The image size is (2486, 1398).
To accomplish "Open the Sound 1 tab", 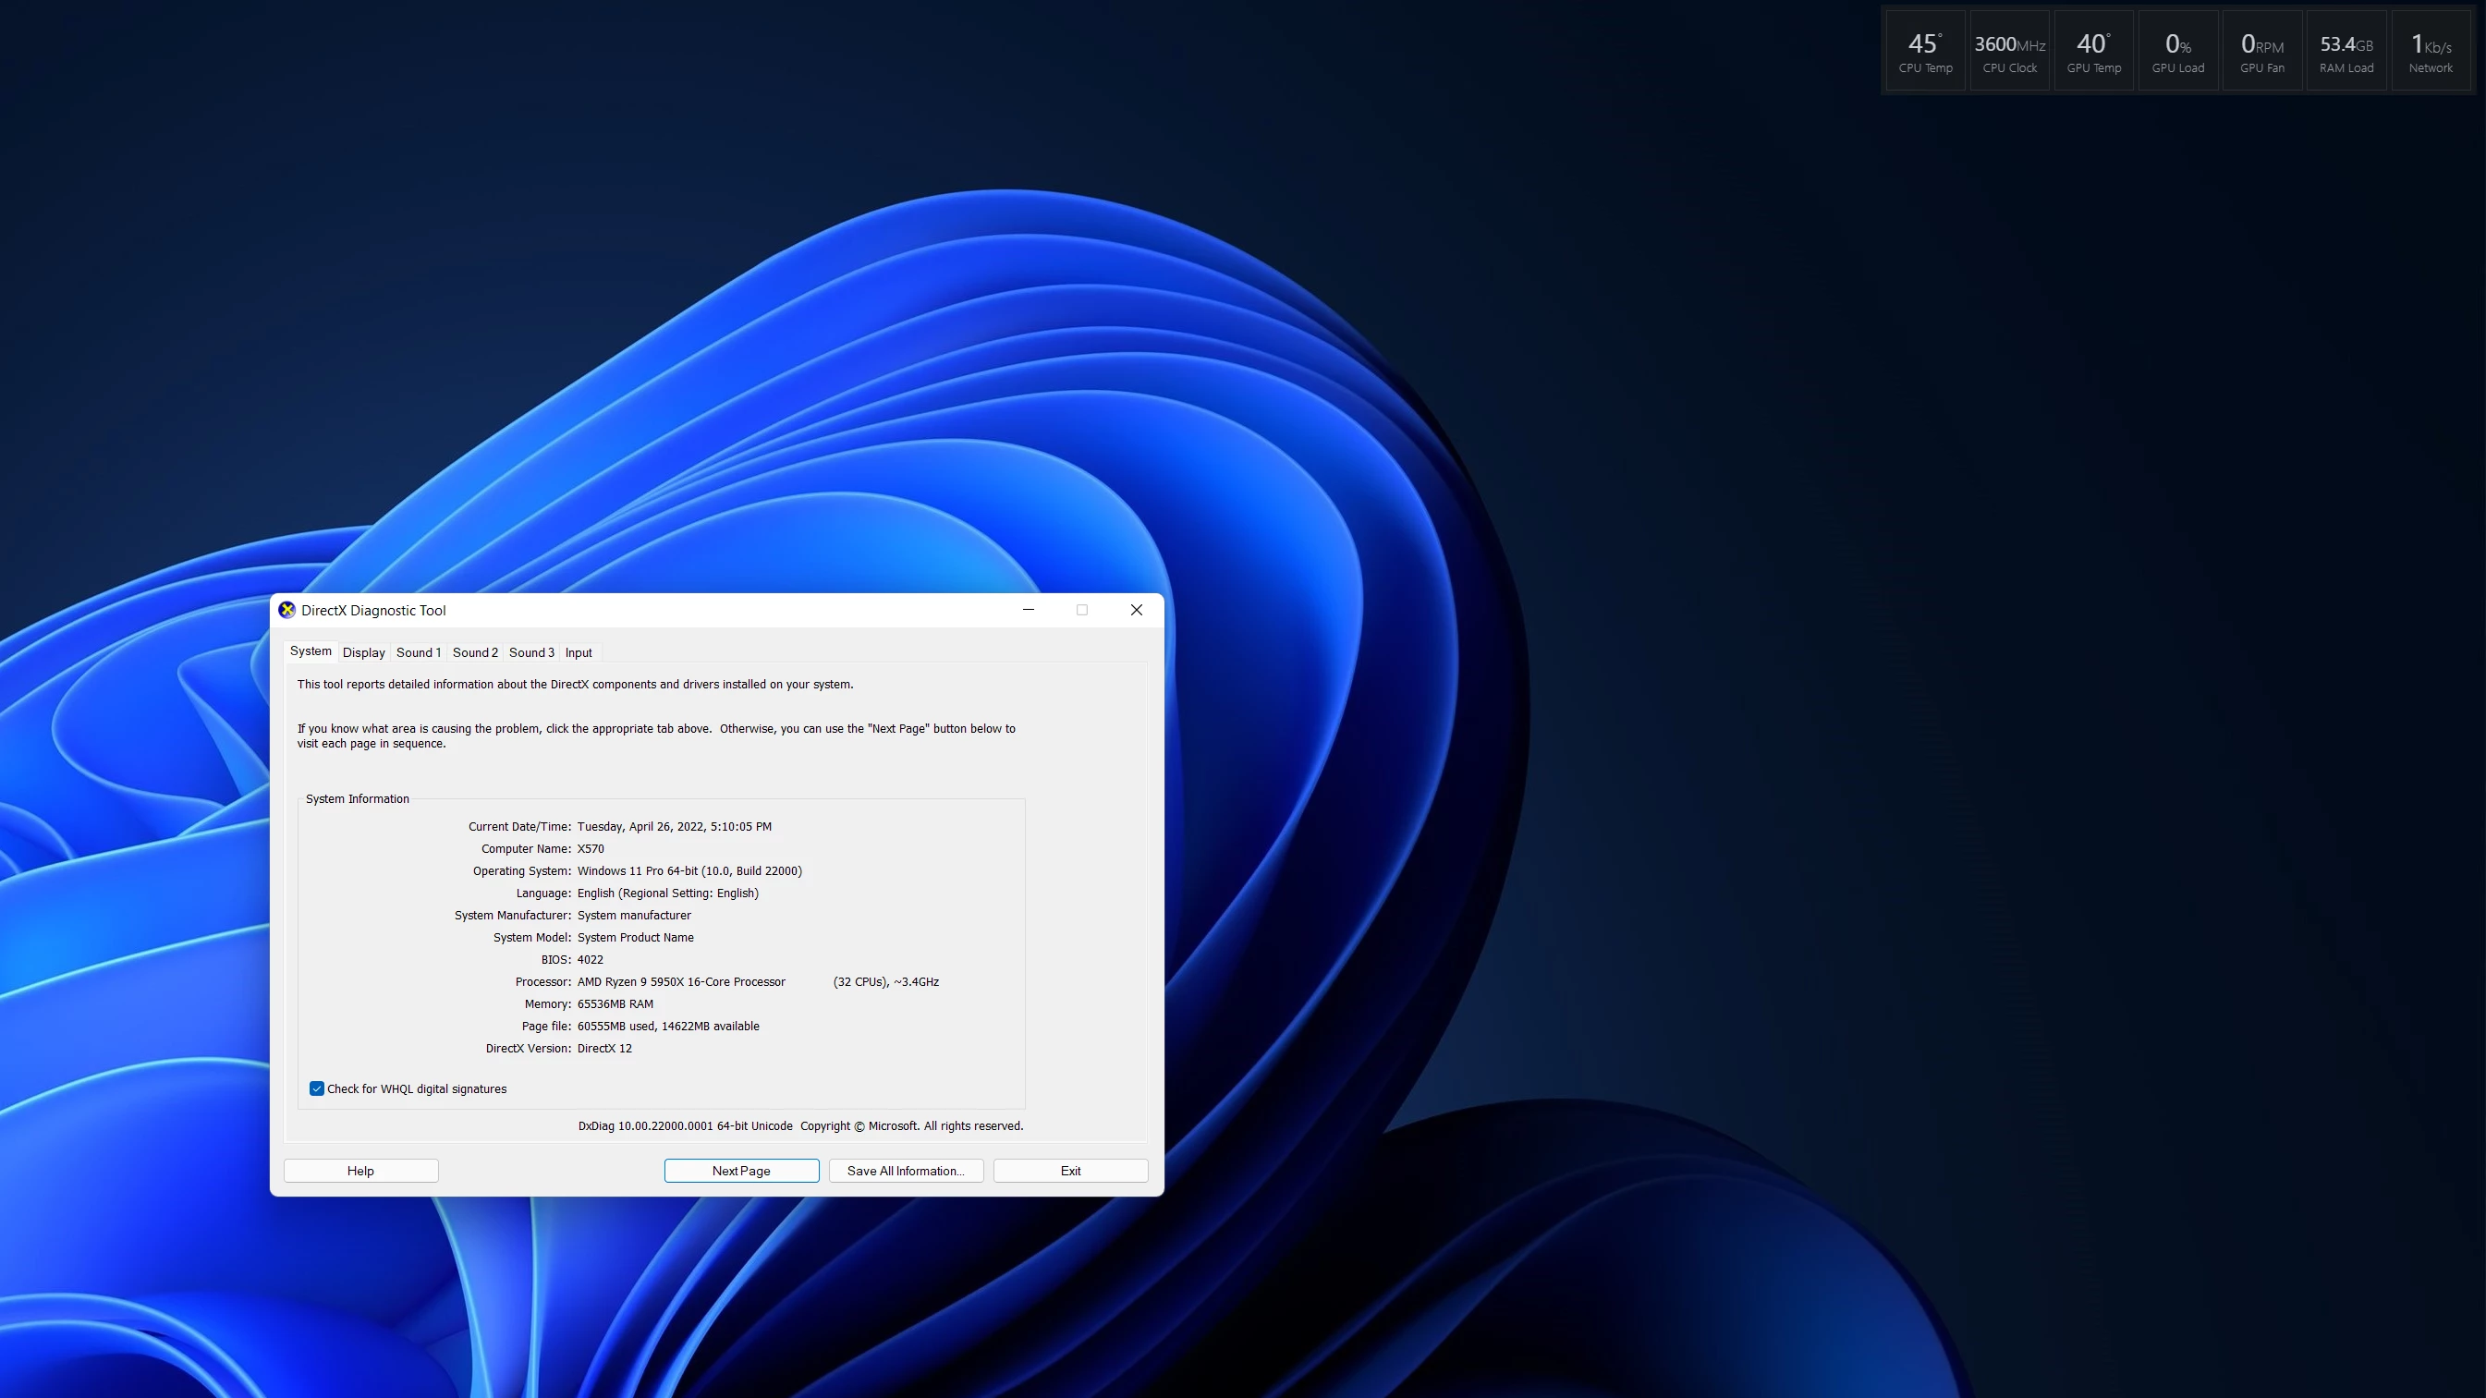I will pyautogui.click(x=418, y=652).
